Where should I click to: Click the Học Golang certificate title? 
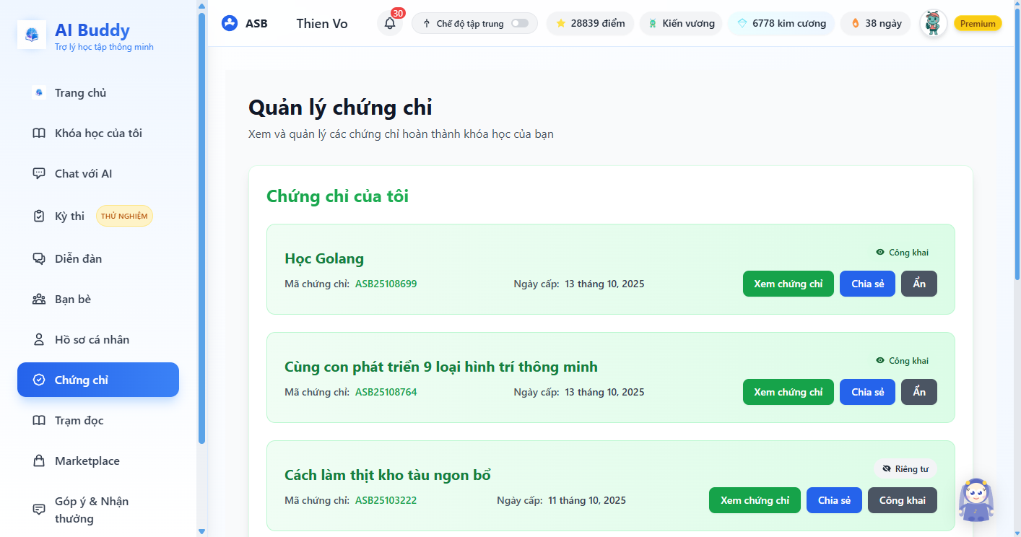point(324,258)
